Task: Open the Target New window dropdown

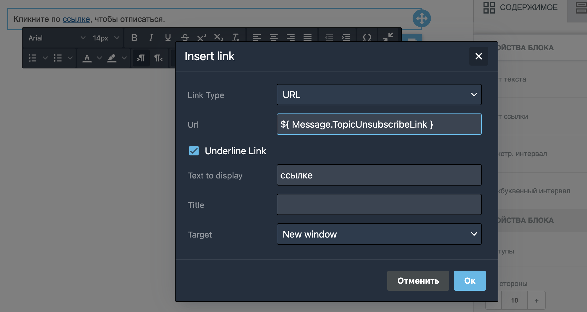Action: tap(379, 234)
